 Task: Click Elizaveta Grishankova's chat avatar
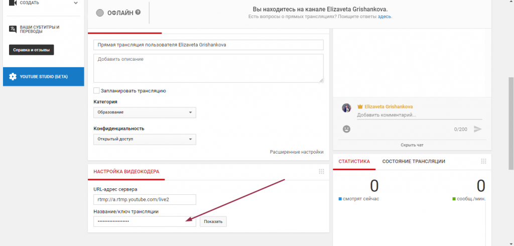click(346, 108)
